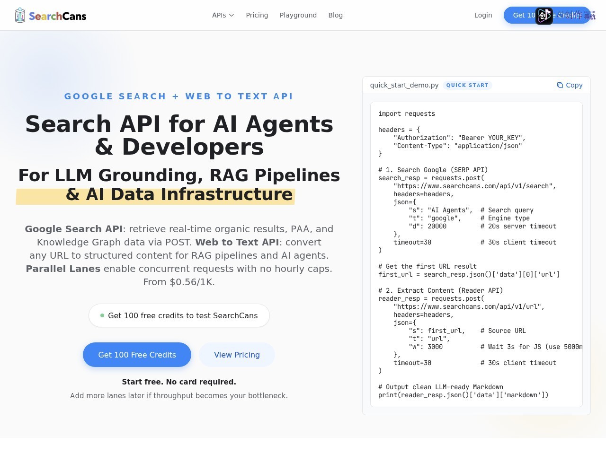The width and height of the screenshot is (606, 454).
Task: Go to the Pricing page
Action: 257,15
